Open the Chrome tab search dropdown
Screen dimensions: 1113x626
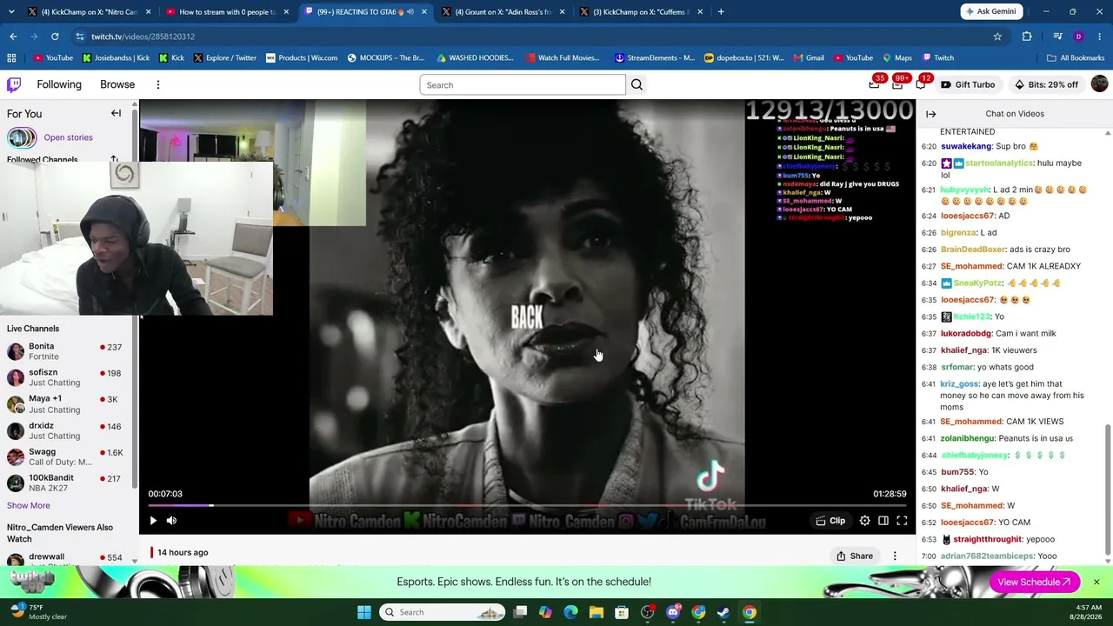tap(10, 12)
